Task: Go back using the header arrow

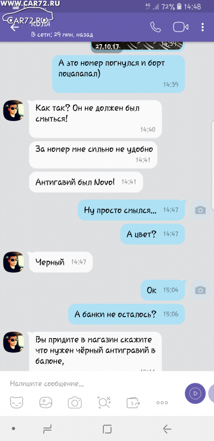Action: (x=14, y=27)
